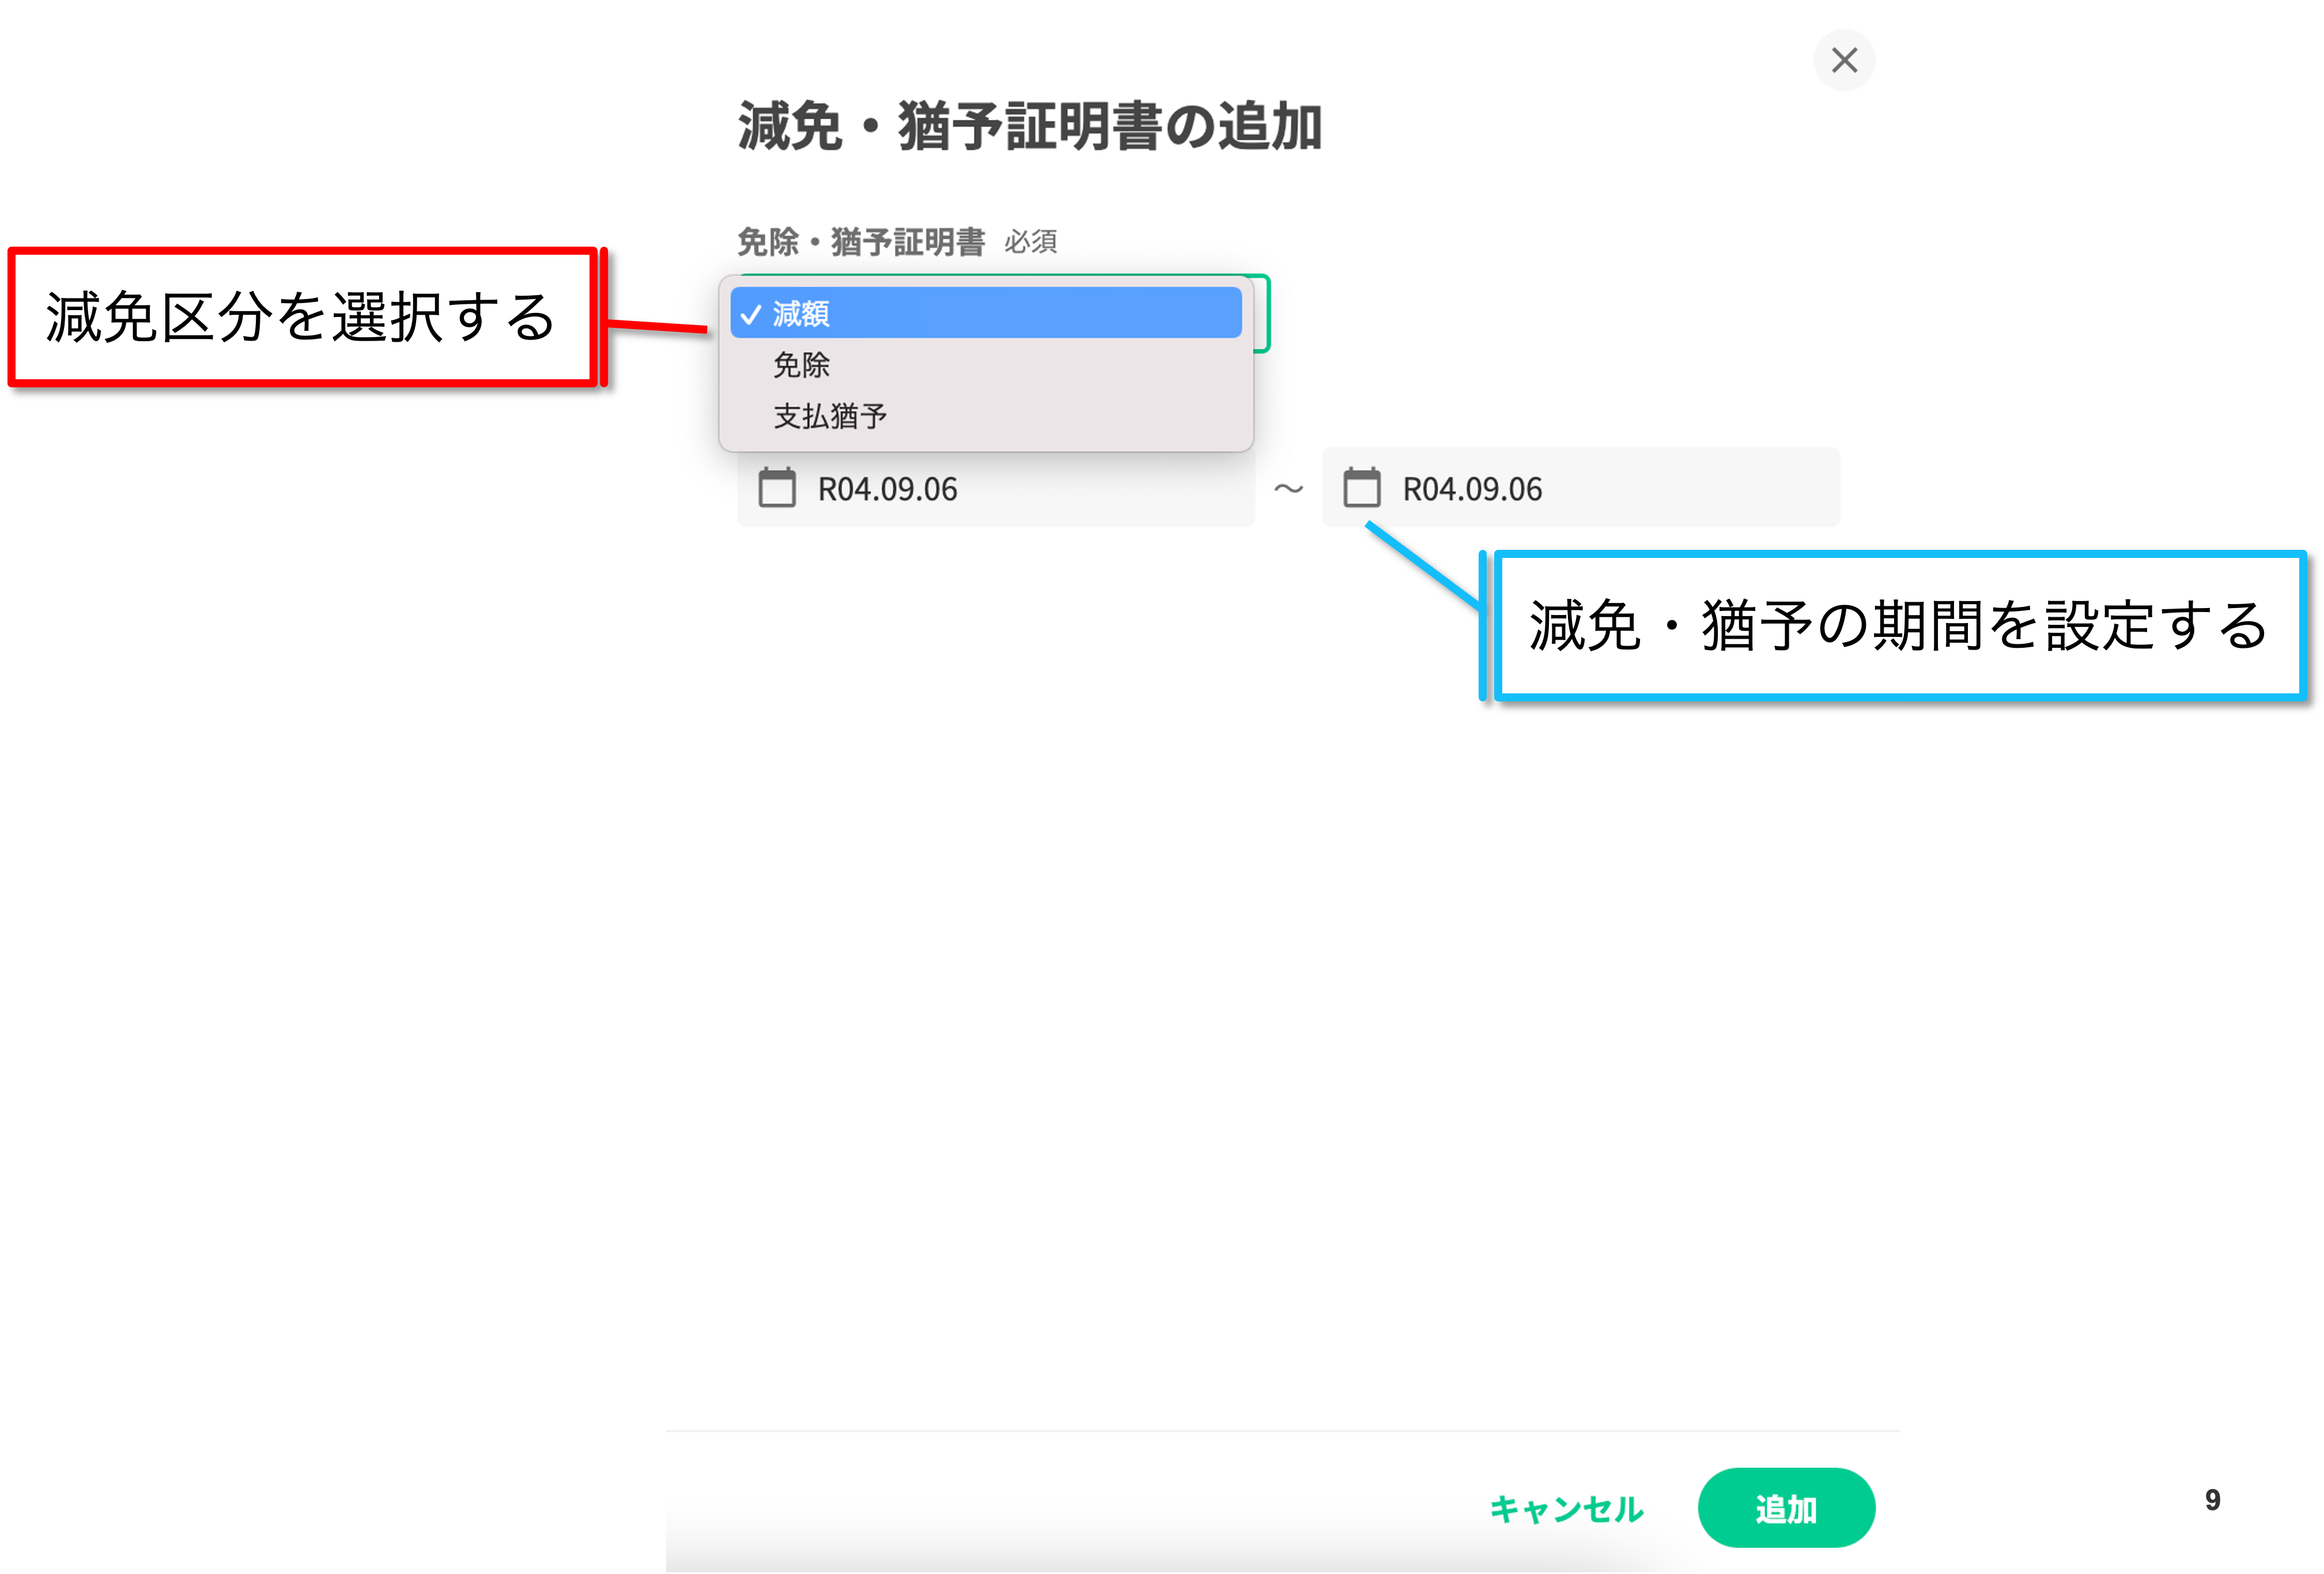The image size is (2324, 1574).
Task: Click the start date calendar icon
Action: coord(777,488)
